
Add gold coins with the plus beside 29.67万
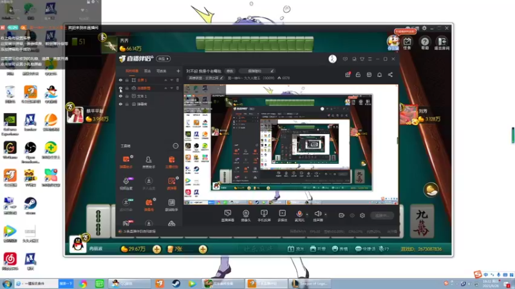pyautogui.click(x=156, y=249)
